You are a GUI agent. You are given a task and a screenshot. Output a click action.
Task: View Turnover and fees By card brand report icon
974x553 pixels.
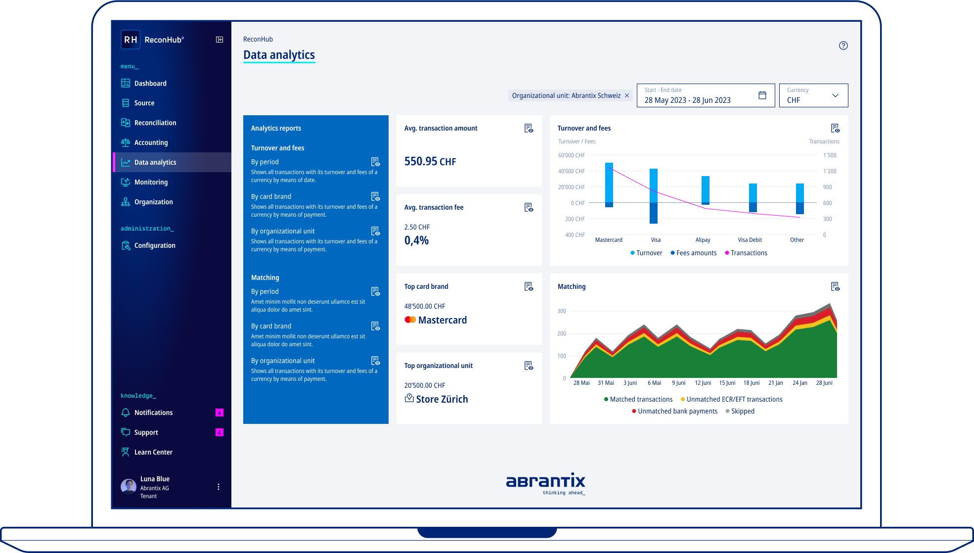(x=376, y=196)
